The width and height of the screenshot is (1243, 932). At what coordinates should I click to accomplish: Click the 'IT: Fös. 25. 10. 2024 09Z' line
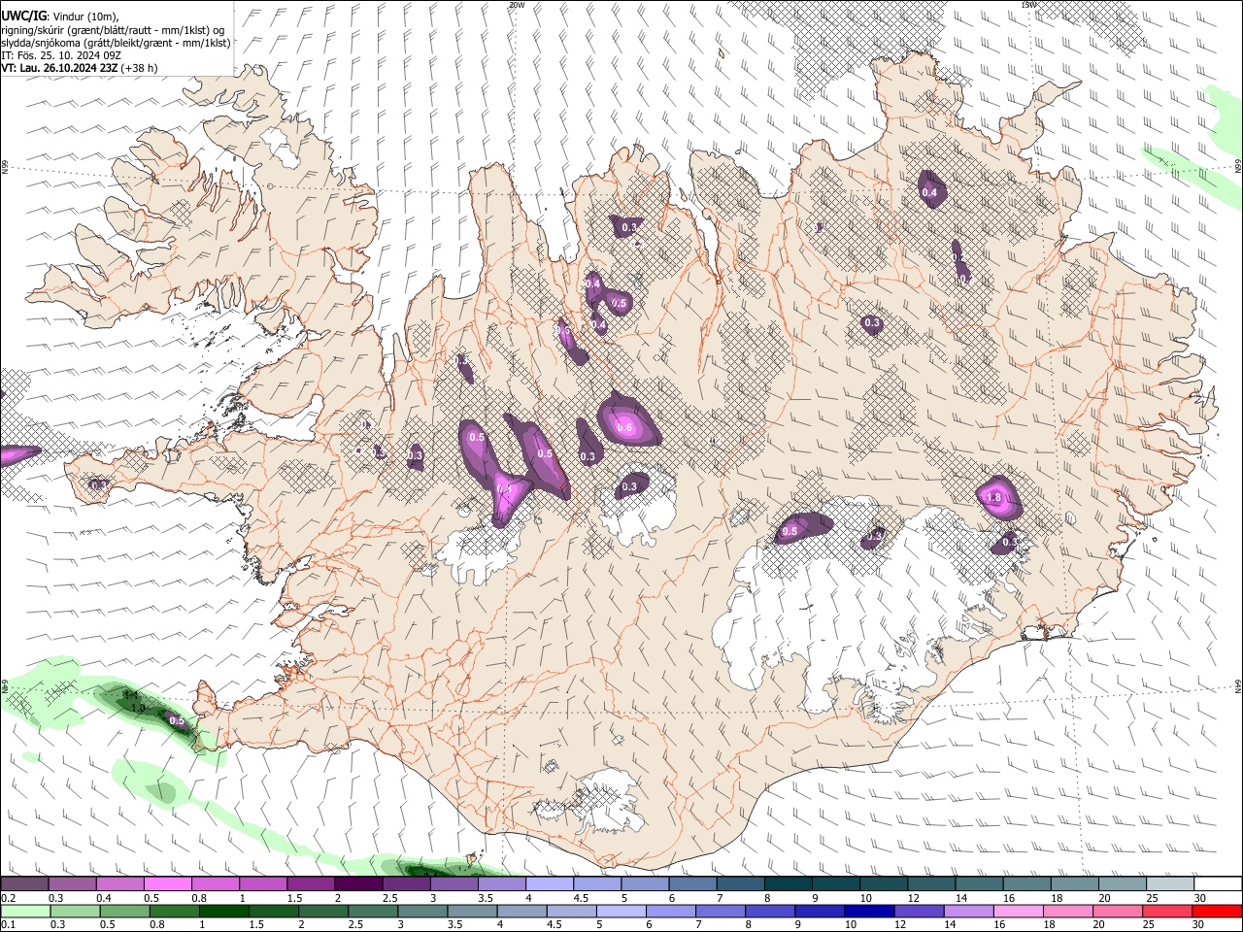[61, 55]
